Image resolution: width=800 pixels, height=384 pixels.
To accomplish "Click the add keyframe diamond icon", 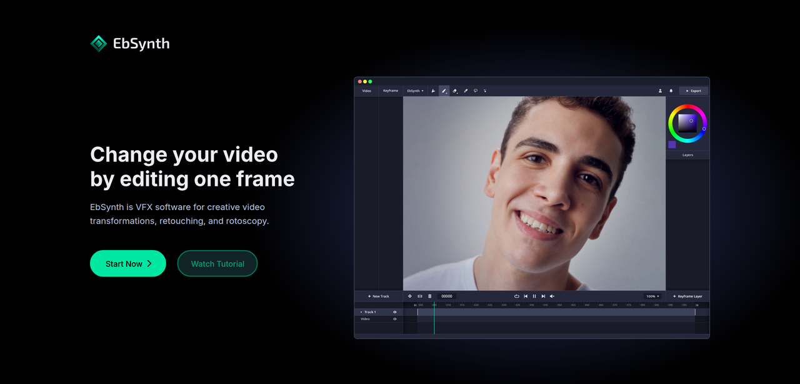I will 410,296.
